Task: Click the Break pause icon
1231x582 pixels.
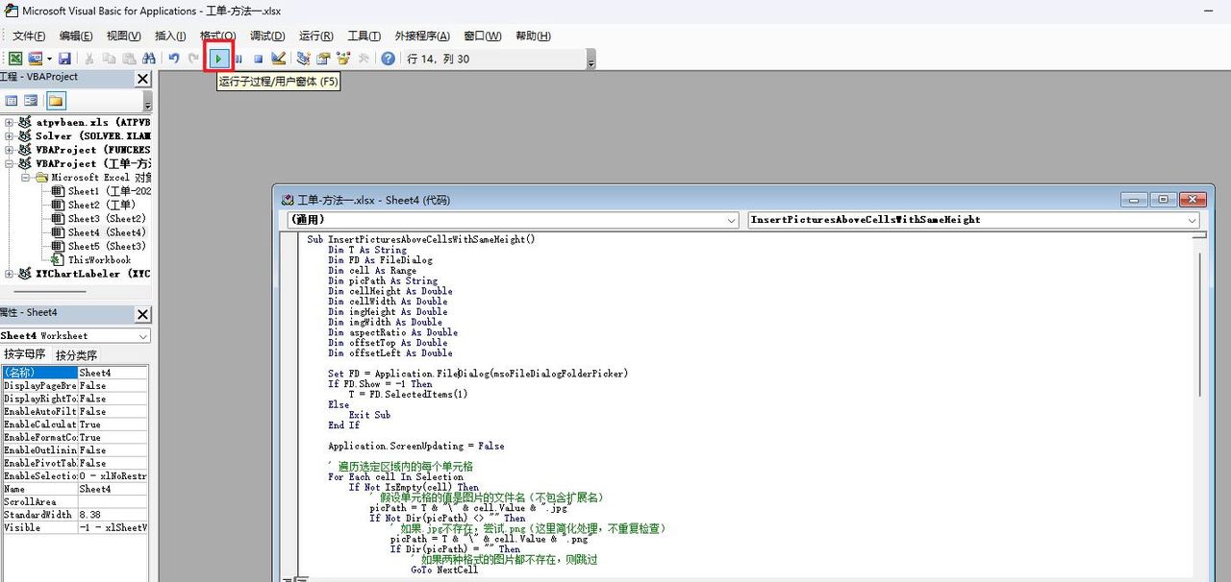Action: (x=239, y=59)
